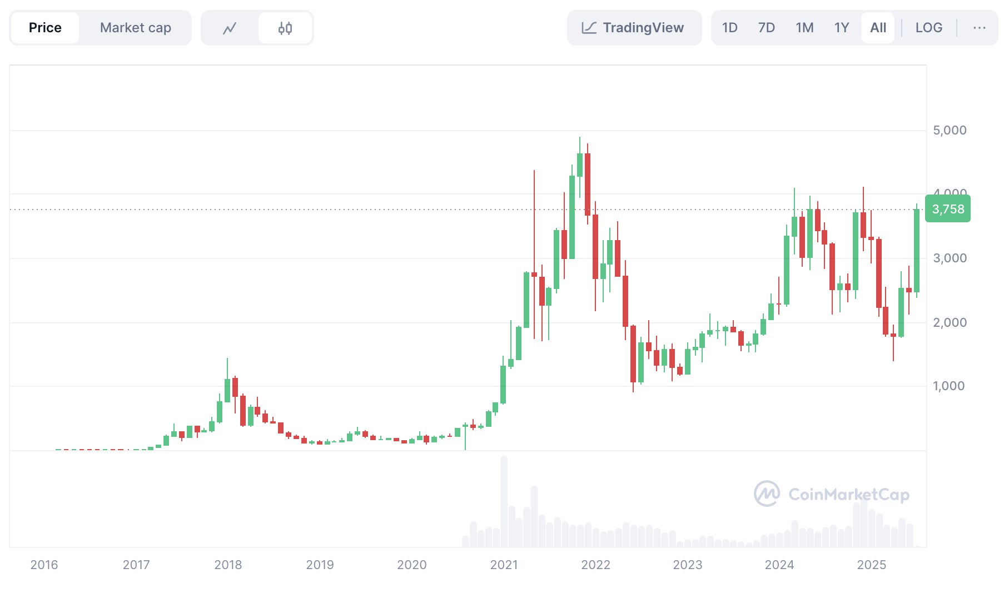Click the 2024 label on time axis
The width and height of the screenshot is (1004, 598).
click(779, 565)
